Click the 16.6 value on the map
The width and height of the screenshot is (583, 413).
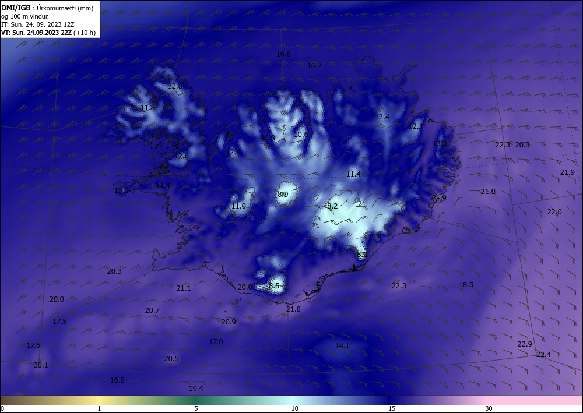(x=283, y=54)
